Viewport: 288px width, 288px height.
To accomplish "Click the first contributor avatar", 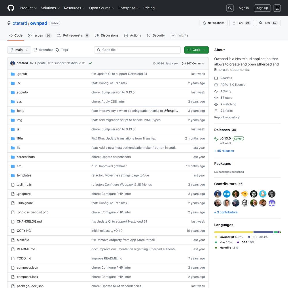I will click(x=218, y=194).
